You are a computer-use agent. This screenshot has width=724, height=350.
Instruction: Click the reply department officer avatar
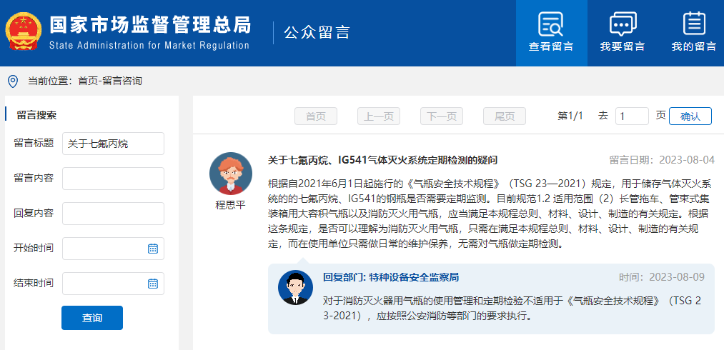click(x=295, y=287)
